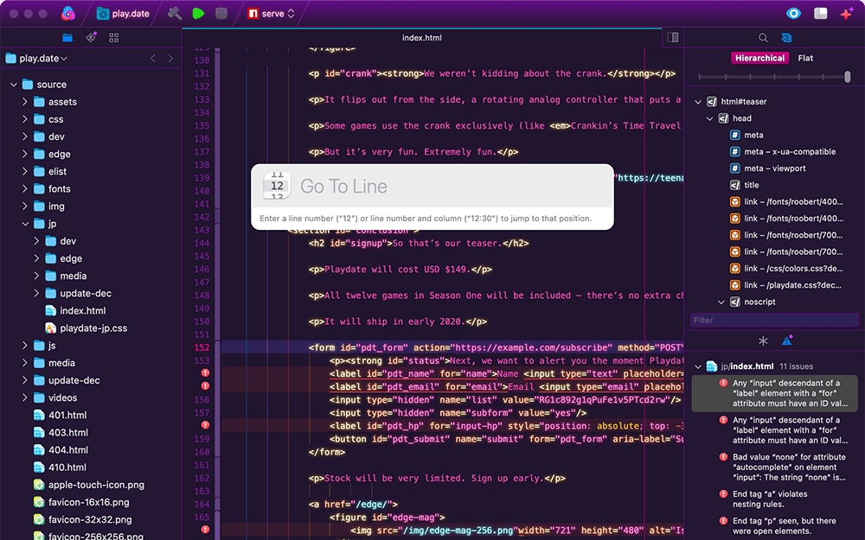Switch to Hierarchical symbol view
This screenshot has width=865, height=540.
point(759,58)
